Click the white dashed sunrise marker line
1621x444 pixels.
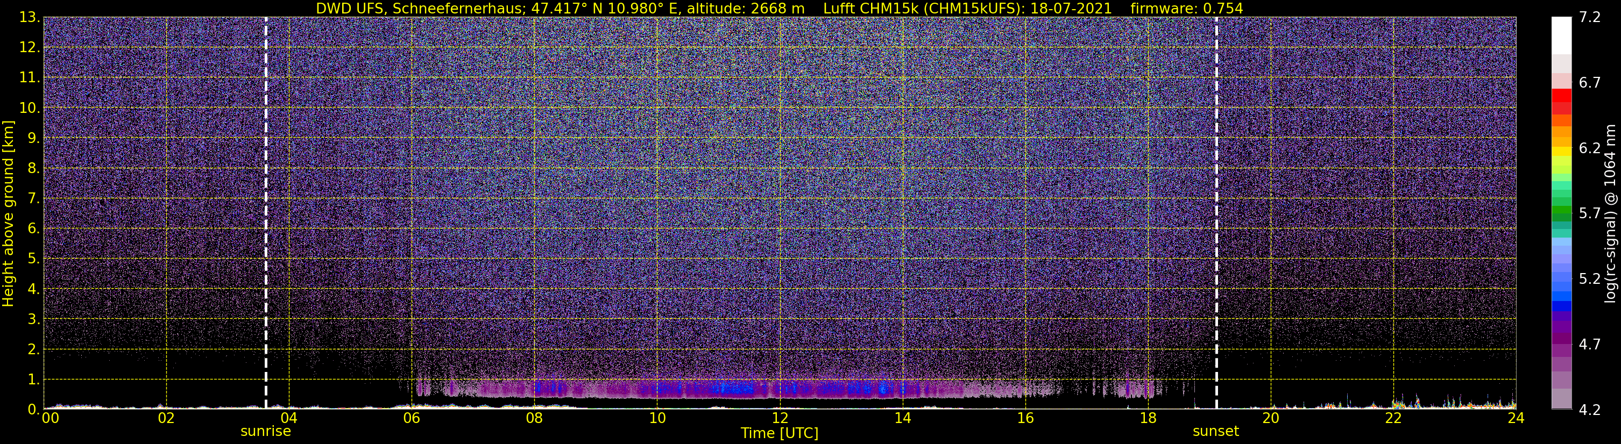[x=266, y=213]
